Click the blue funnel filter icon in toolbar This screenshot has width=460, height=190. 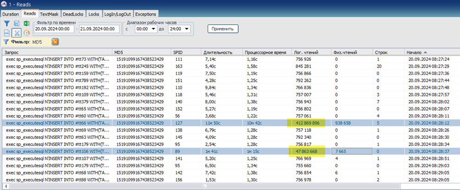[7, 24]
